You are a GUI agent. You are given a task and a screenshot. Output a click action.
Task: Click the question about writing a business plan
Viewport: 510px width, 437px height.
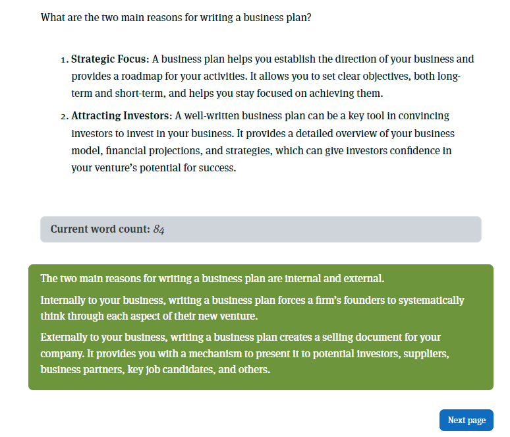(176, 17)
